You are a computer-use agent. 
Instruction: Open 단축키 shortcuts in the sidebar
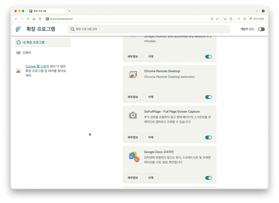tap(27, 53)
